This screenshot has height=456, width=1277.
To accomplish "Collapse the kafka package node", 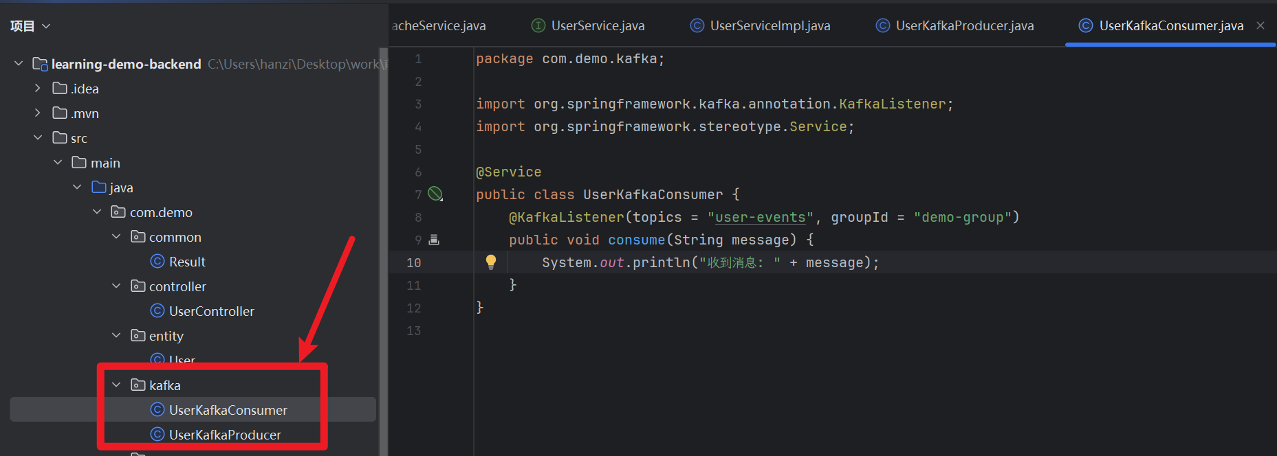I will [116, 385].
